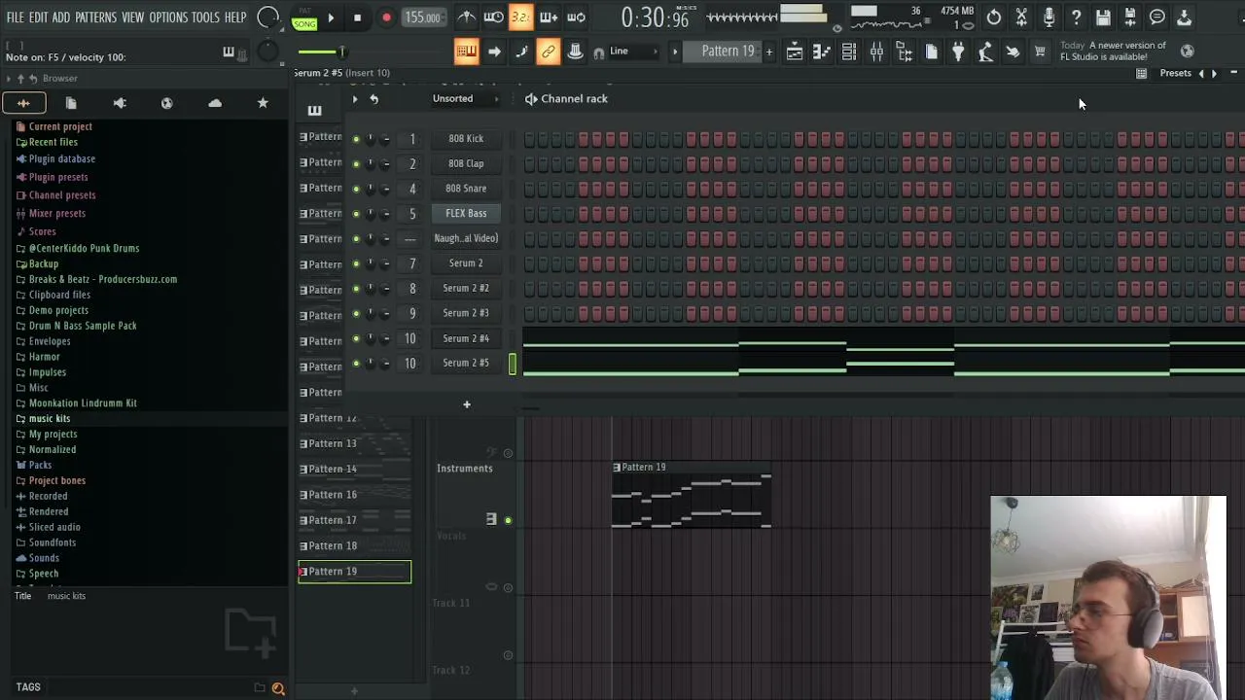
Task: Click the scissors cut icon in top toolbar
Action: [x=1021, y=17]
